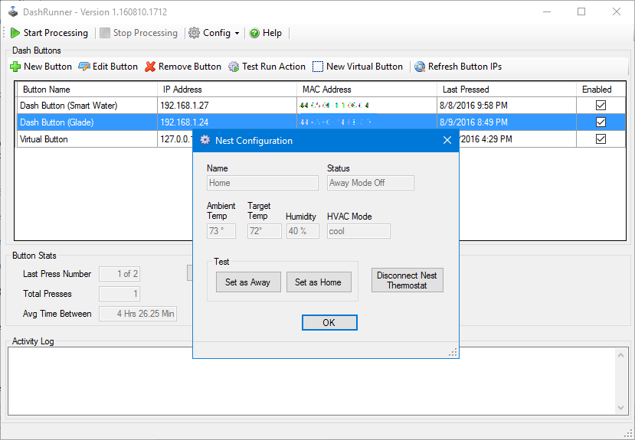Choose Refresh Button IPs label
635x440 pixels.
coord(465,67)
